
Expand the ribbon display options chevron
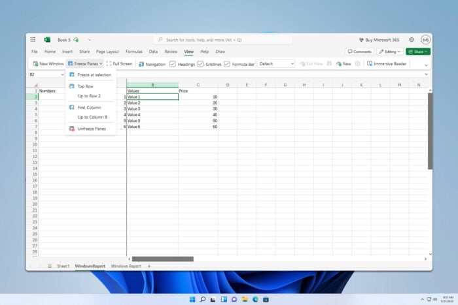pyautogui.click(x=426, y=65)
